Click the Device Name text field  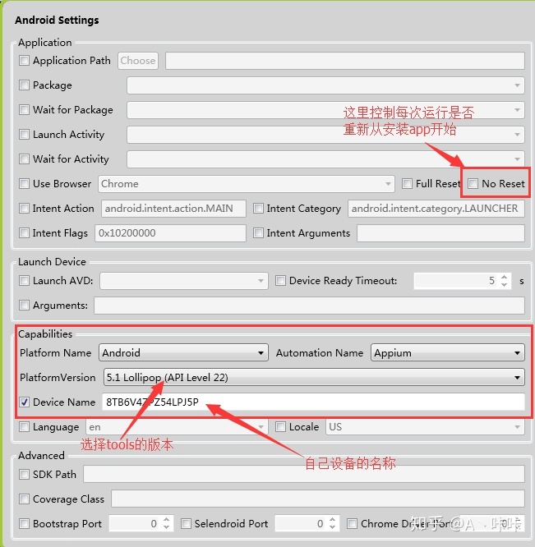click(x=313, y=402)
